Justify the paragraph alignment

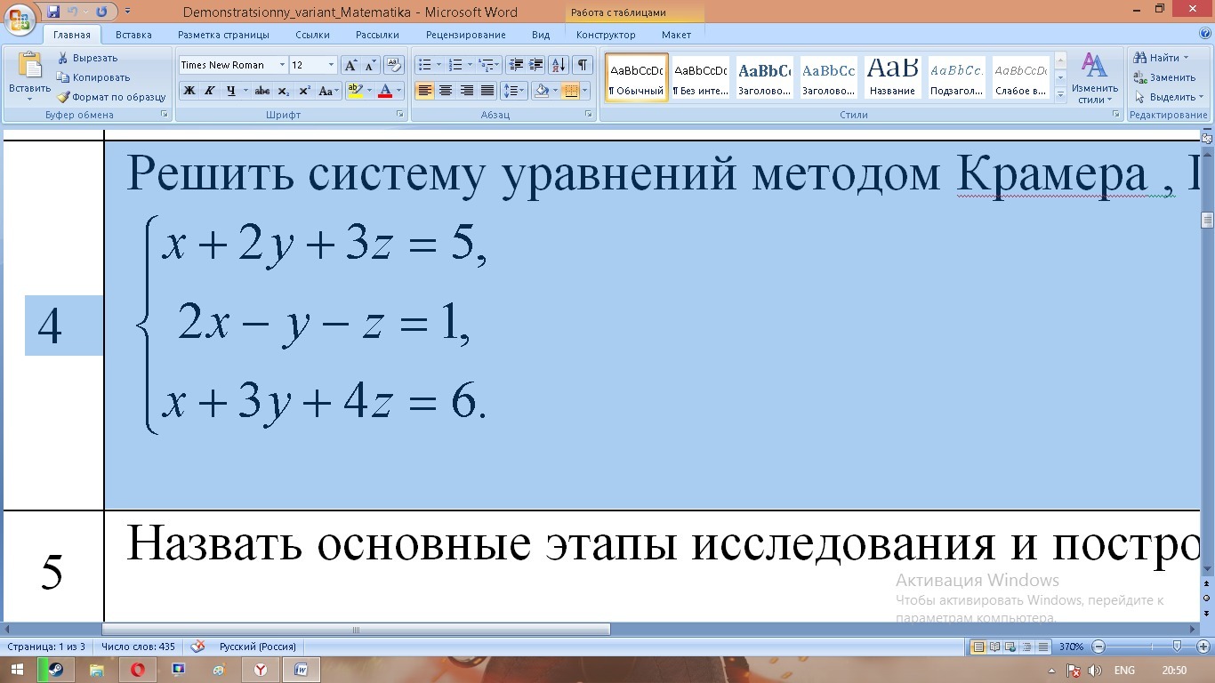[x=486, y=90]
